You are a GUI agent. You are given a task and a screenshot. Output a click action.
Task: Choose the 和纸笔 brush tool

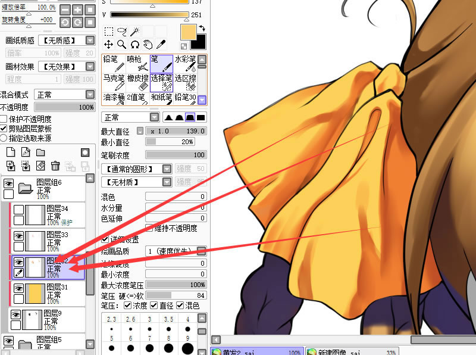click(x=161, y=99)
